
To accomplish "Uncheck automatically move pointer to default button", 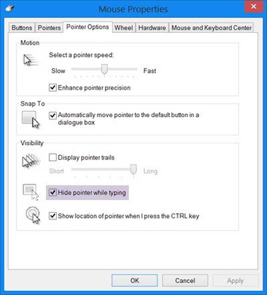I will tap(53, 115).
